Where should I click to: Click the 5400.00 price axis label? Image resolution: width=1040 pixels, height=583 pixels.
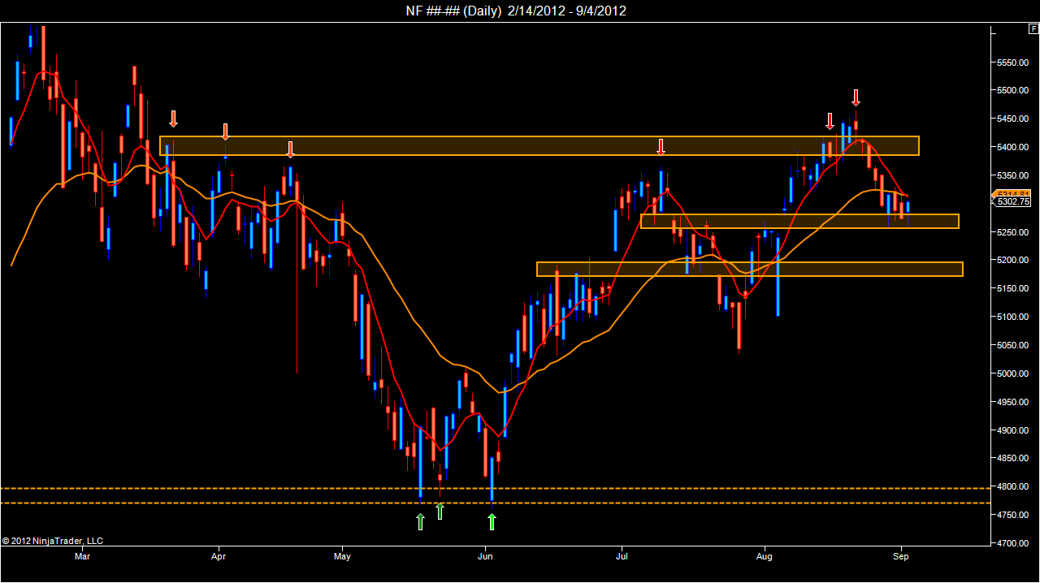pos(1013,147)
